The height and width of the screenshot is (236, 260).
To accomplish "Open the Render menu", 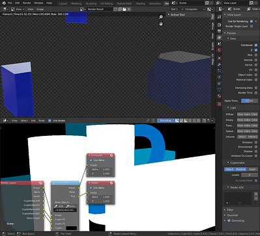I will [27, 3].
